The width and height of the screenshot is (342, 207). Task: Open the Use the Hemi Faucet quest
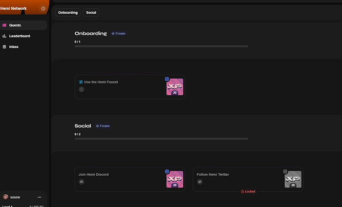(x=130, y=87)
